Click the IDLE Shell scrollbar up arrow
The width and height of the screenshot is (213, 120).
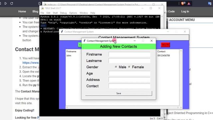[162, 16]
